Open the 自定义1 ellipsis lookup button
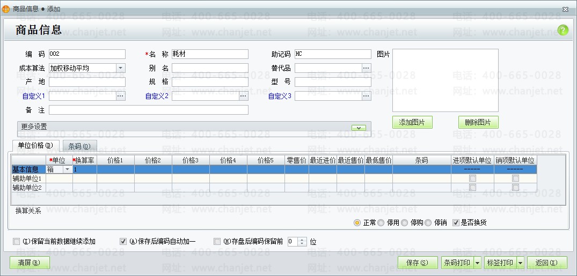Viewport: 577px width, 276px height. pos(121,96)
